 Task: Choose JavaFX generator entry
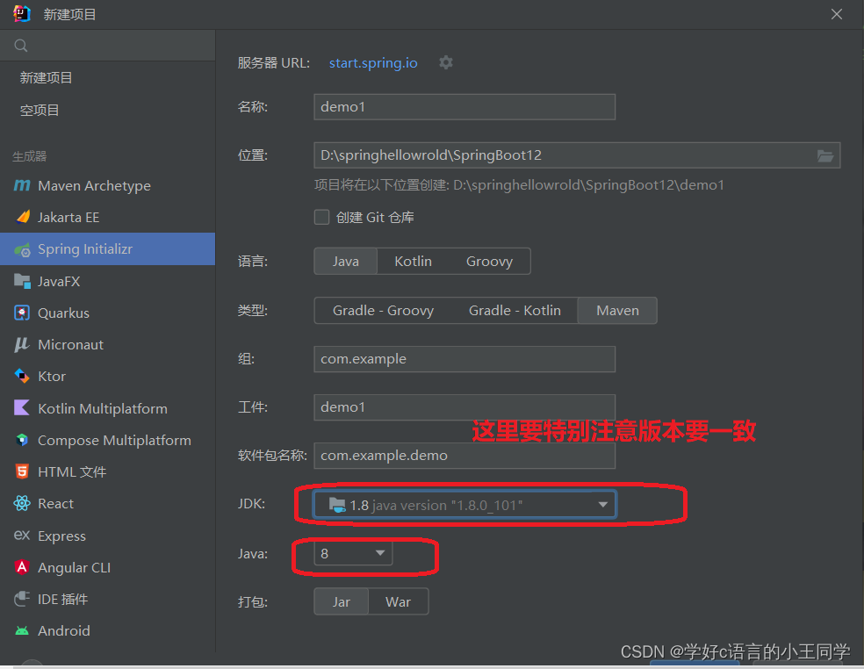(x=107, y=281)
